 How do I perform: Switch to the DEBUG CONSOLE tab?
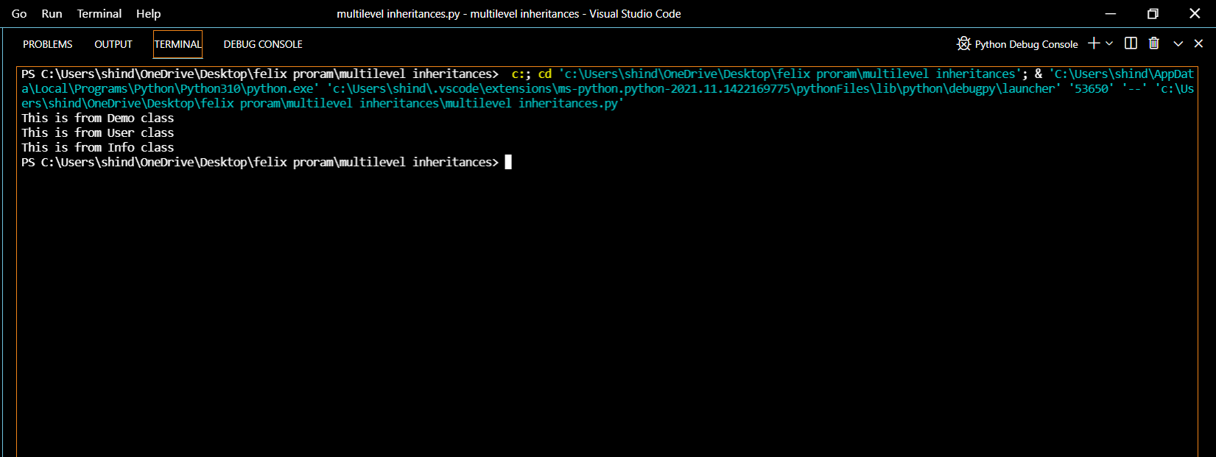[x=263, y=44]
